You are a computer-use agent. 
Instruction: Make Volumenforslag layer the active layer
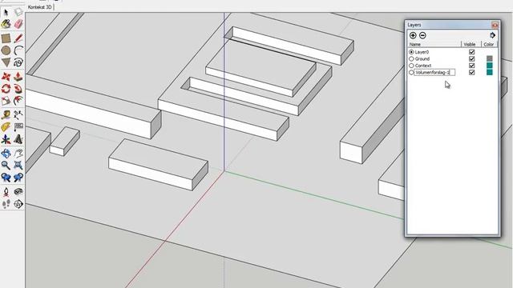[411, 73]
